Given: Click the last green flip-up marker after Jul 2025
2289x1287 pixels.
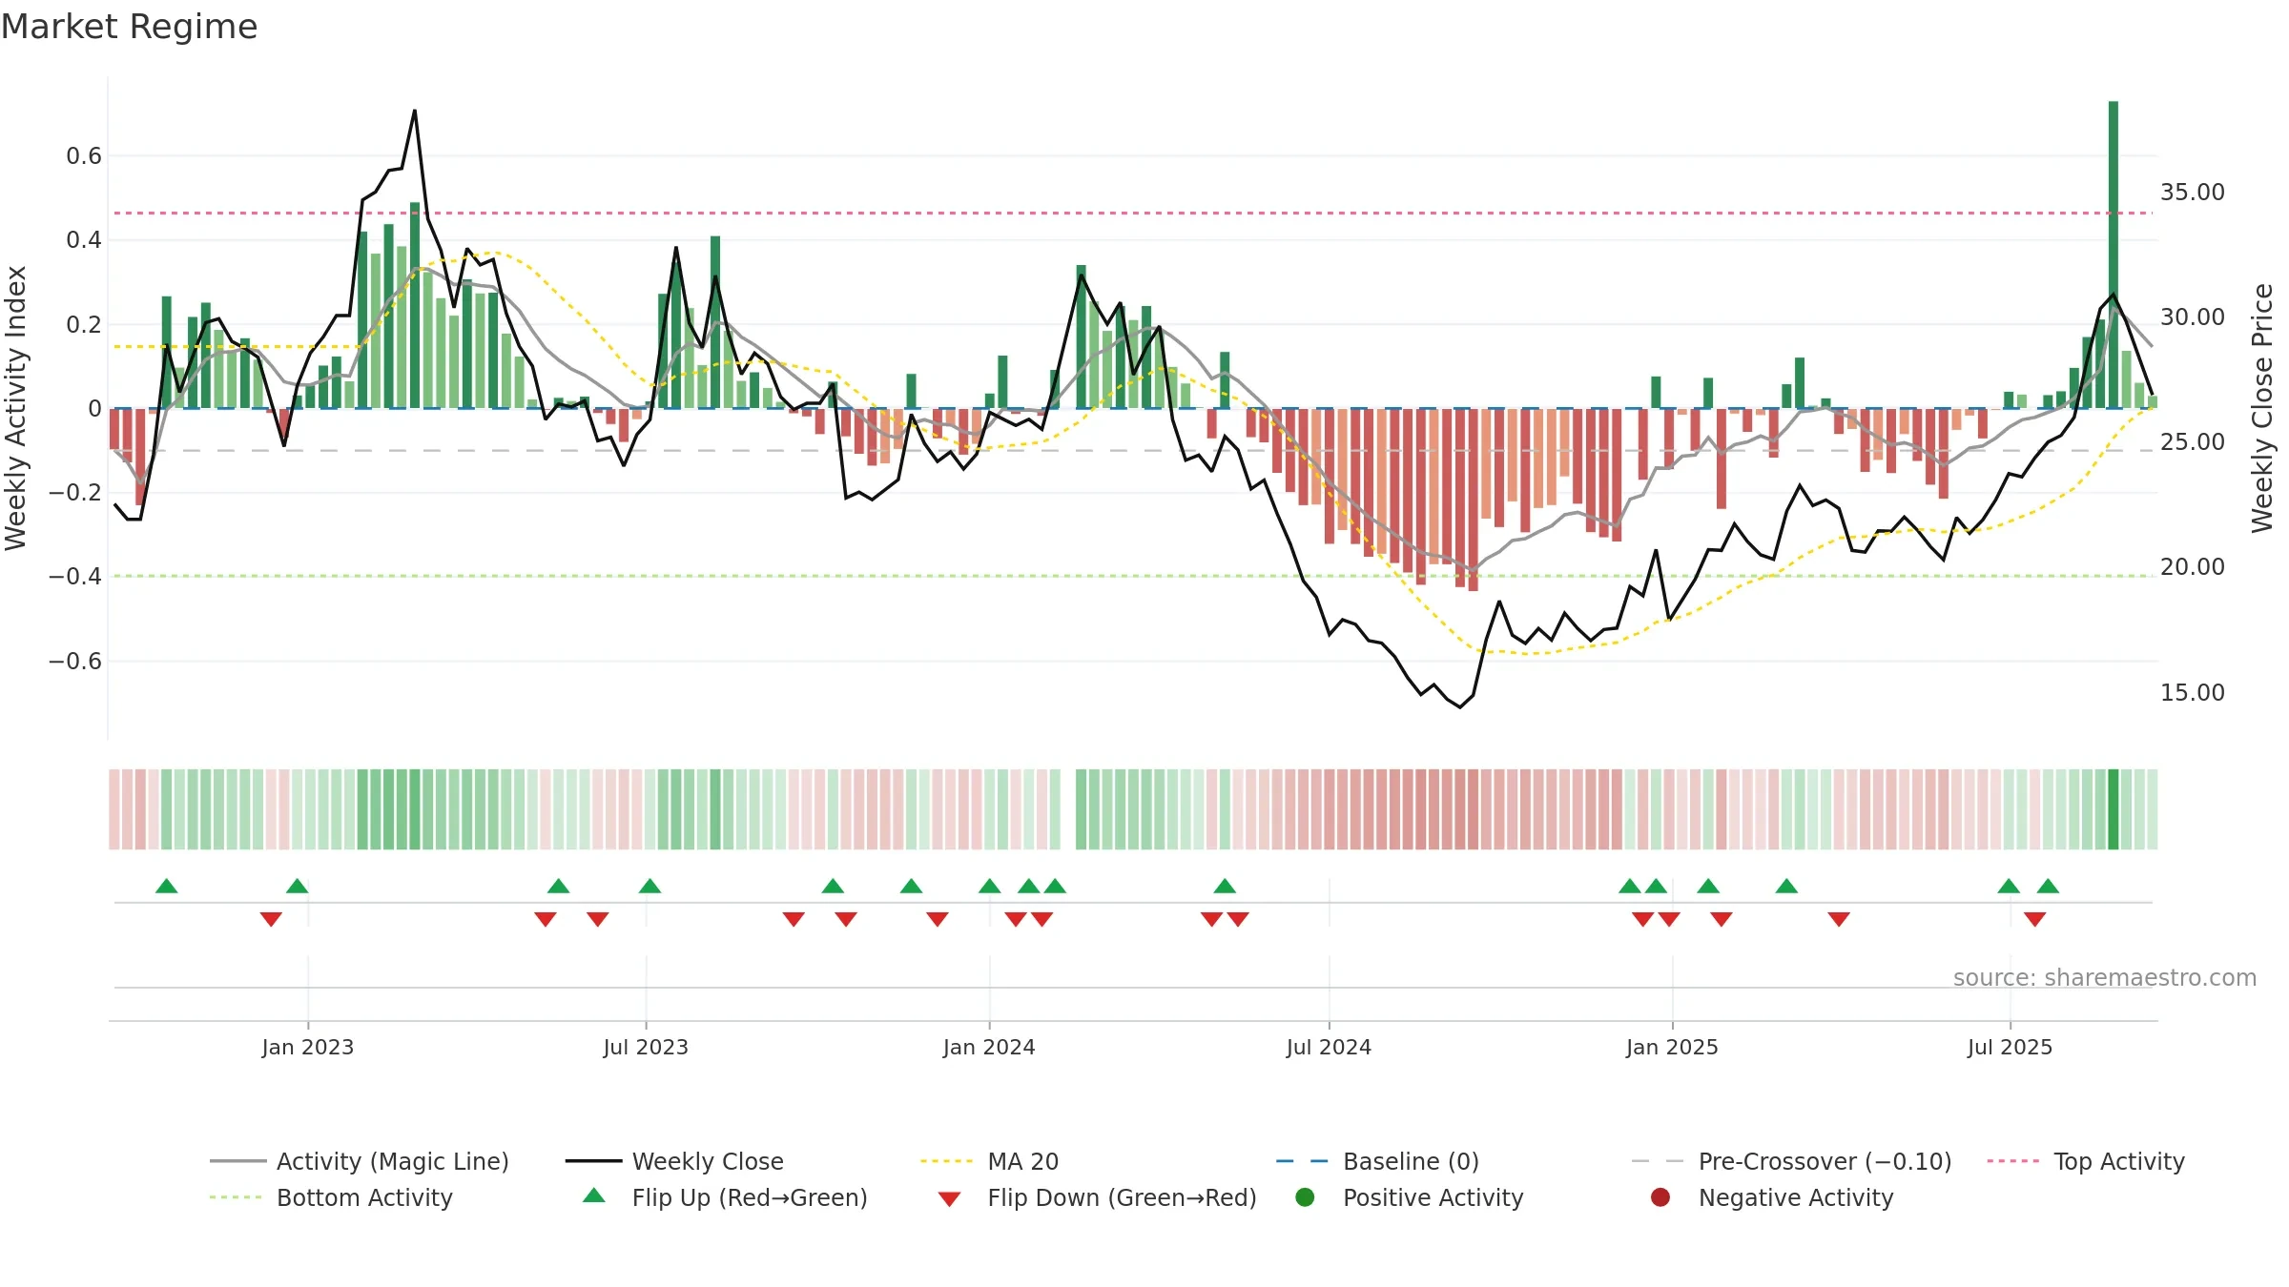Looking at the screenshot, I should pyautogui.click(x=2048, y=886).
